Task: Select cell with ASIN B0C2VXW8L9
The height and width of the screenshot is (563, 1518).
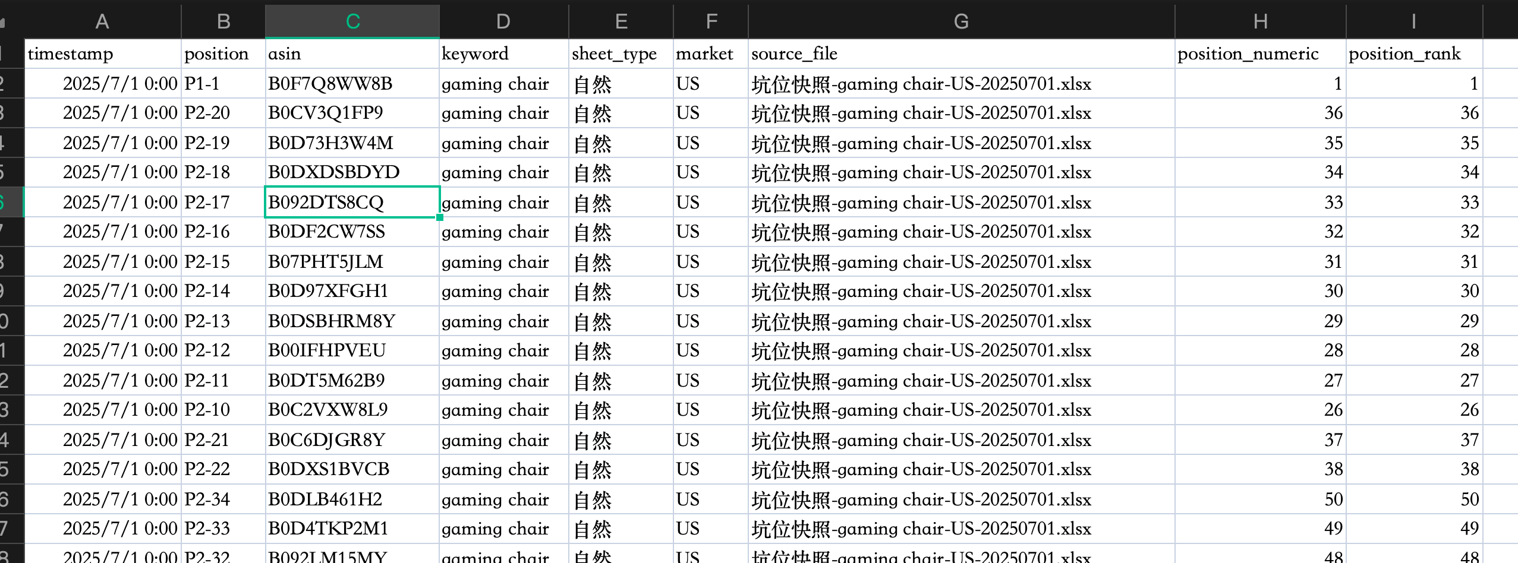Action: click(x=352, y=410)
